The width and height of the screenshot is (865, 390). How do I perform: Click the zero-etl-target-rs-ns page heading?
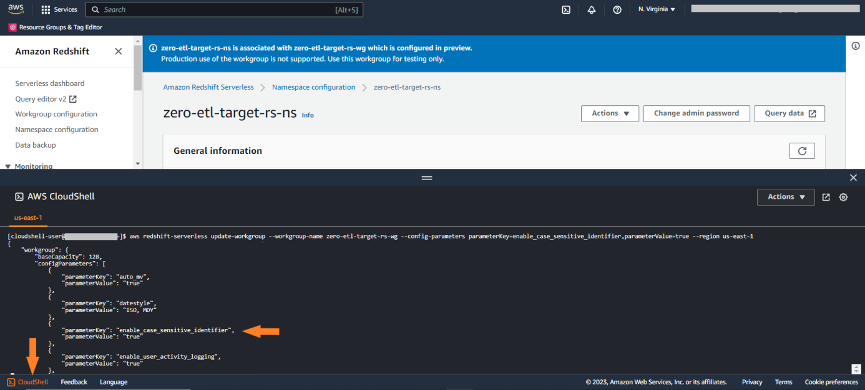pyautogui.click(x=230, y=113)
